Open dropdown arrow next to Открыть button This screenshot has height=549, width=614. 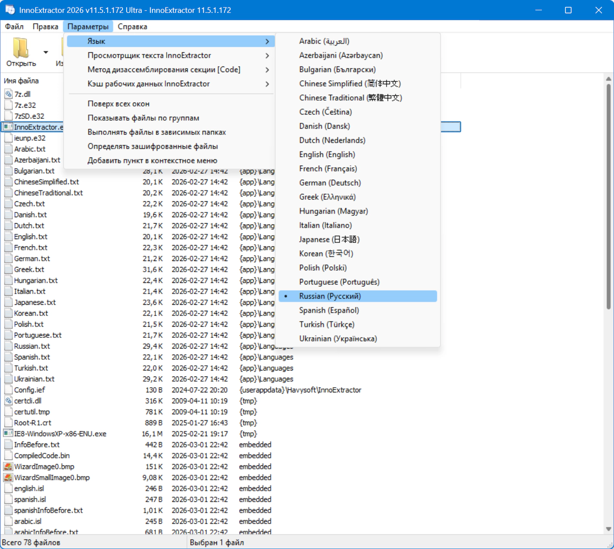click(46, 52)
